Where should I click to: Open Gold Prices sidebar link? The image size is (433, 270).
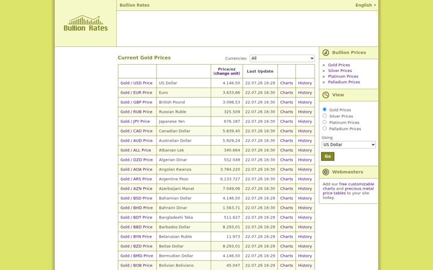(x=339, y=65)
